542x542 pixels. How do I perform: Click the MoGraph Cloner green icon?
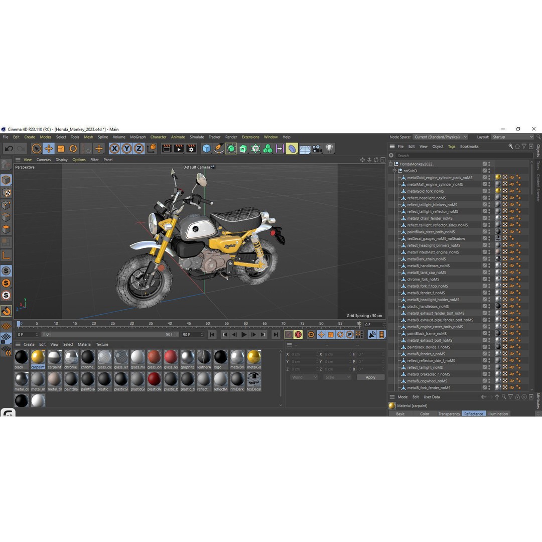(267, 149)
